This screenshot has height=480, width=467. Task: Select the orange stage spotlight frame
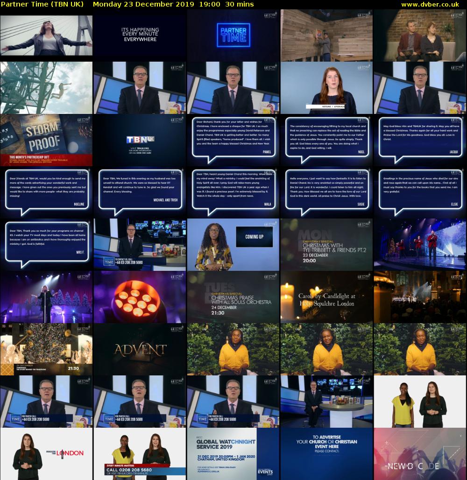tap(140, 297)
